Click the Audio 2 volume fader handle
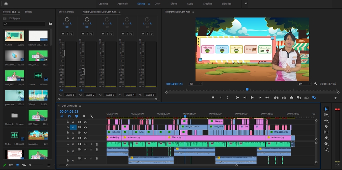The height and width of the screenshot is (170, 342). coord(83,71)
